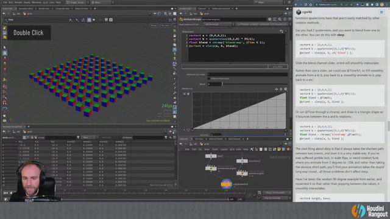Switch to the Asset Browser tab
This screenshot has height=219, width=390.
point(234,139)
